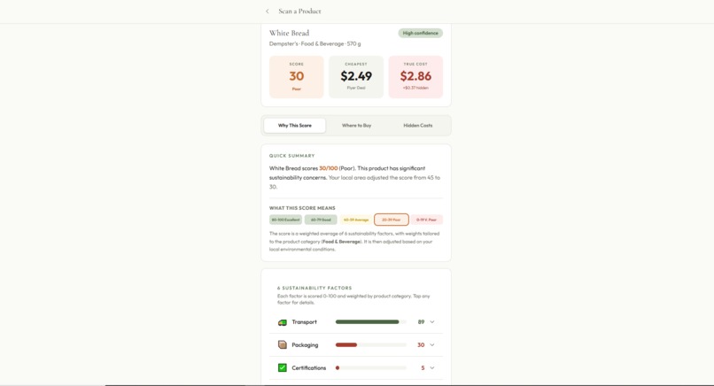
Task: Click the Quick Summary heading
Action: click(291, 156)
